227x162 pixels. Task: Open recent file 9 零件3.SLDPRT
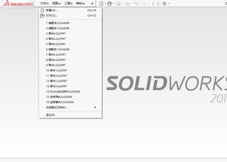70,65
